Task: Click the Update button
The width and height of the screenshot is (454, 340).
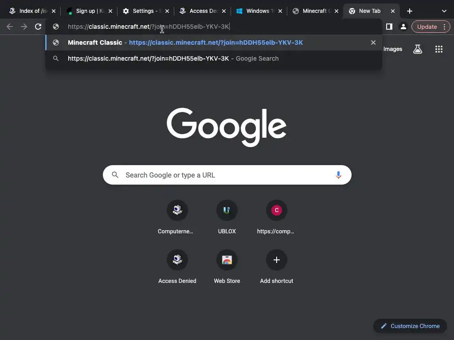Action: [x=427, y=27]
